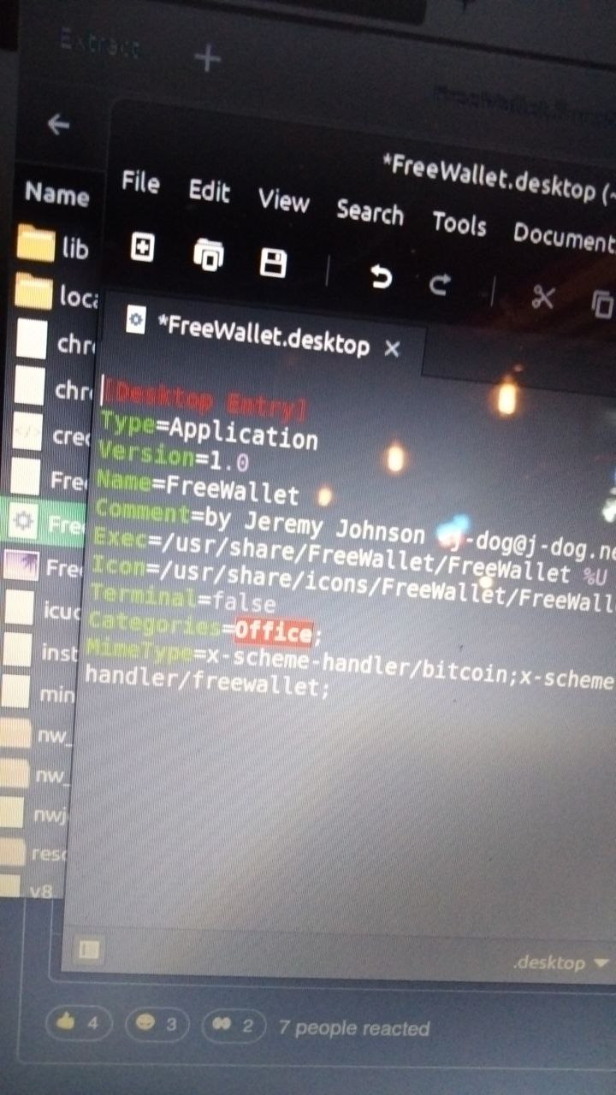Click the open files toolbar icon
The height and width of the screenshot is (1095, 616).
click(208, 254)
